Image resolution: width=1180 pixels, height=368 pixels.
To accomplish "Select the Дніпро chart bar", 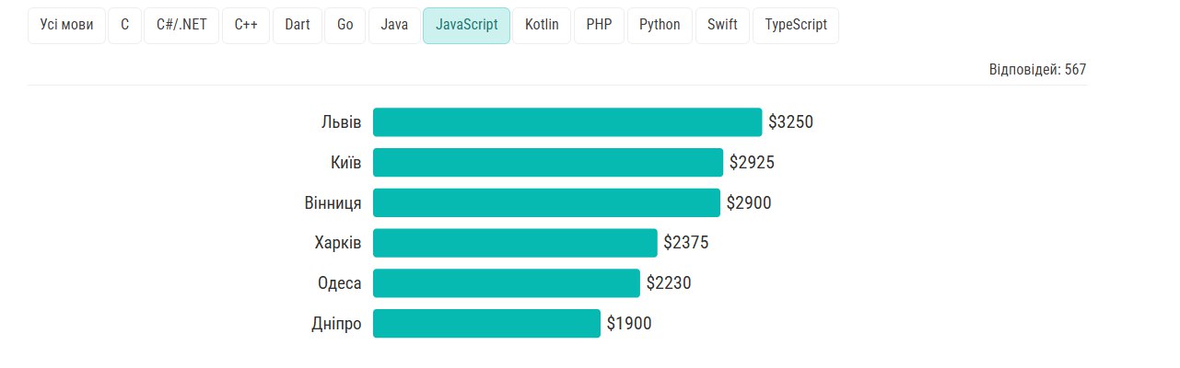I will (x=486, y=324).
